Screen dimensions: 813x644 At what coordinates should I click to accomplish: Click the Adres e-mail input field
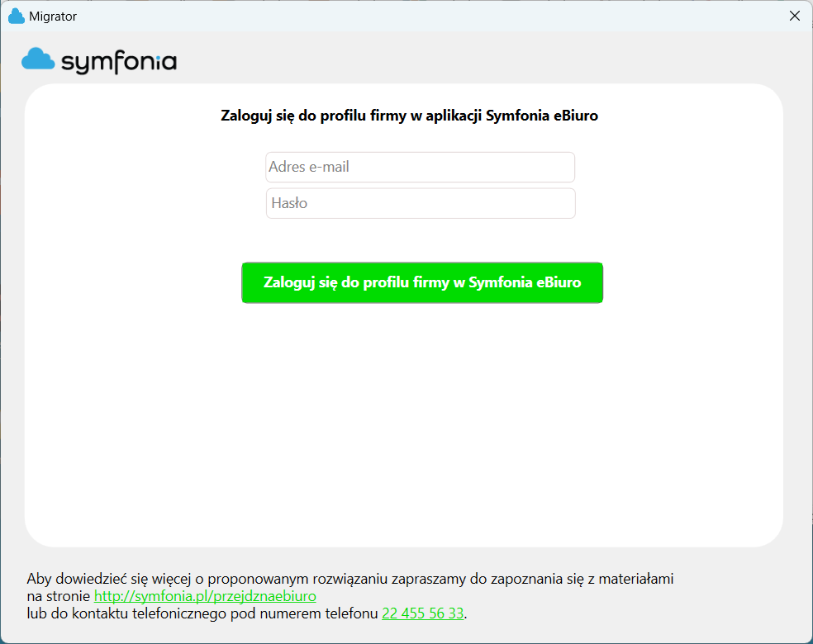[420, 167]
